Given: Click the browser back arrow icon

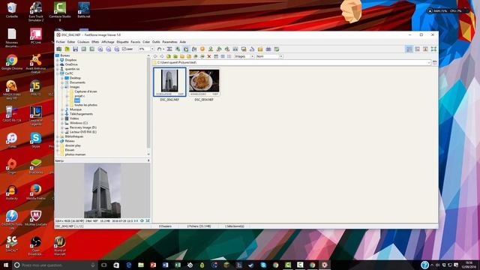Looking at the screenshot, I should [x=155, y=57].
